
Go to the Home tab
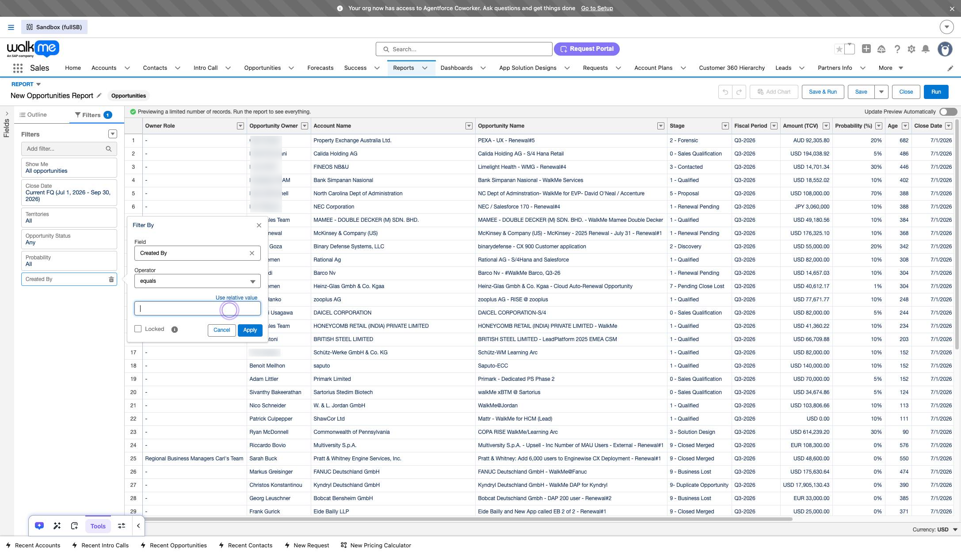(x=73, y=68)
